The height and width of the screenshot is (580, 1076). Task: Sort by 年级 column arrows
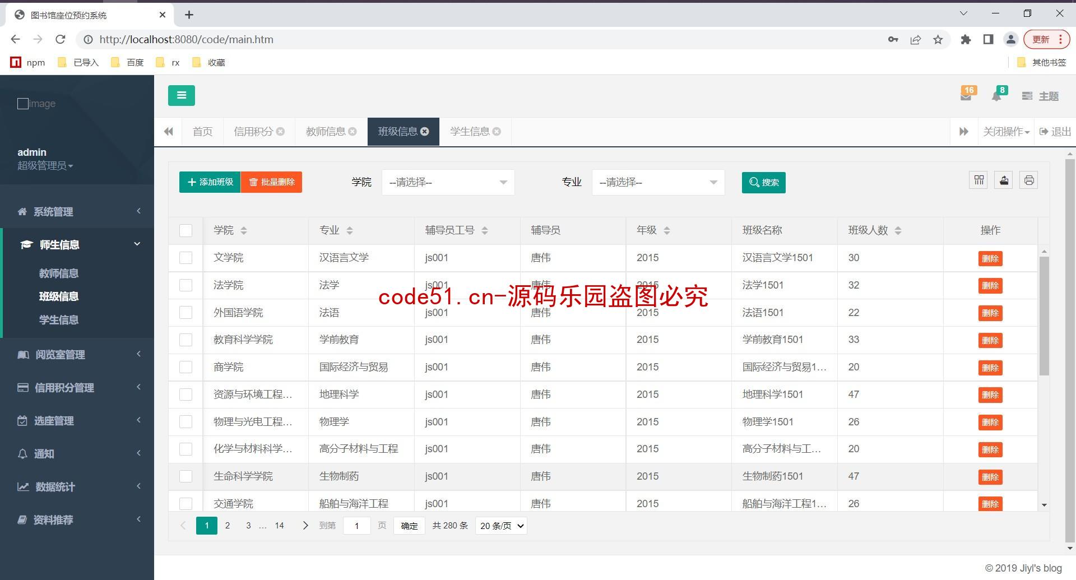667,230
